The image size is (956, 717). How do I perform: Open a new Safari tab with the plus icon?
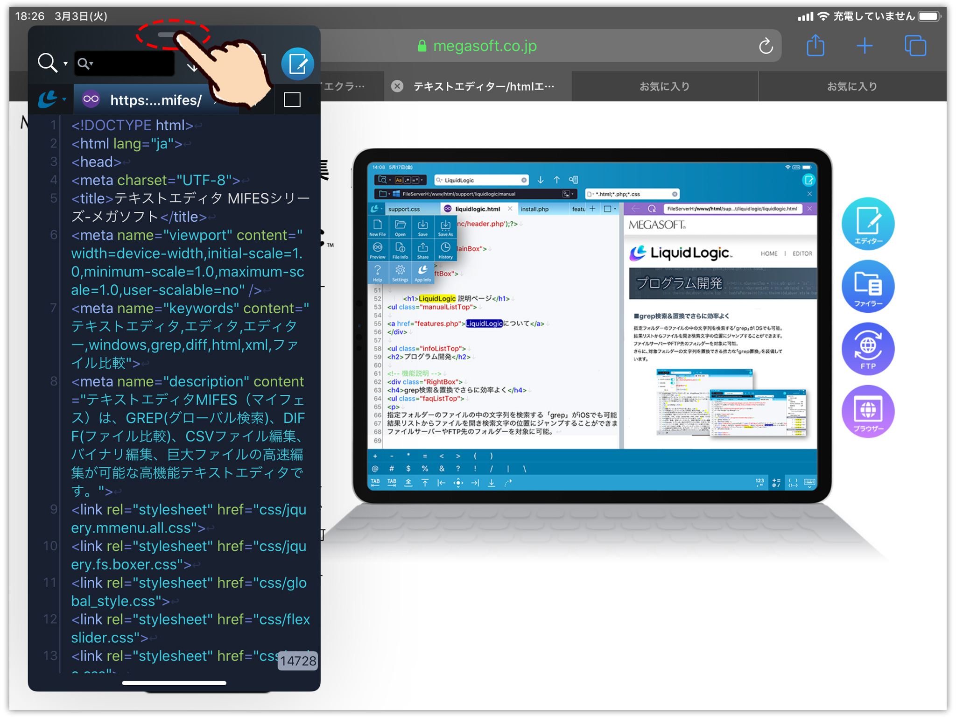(865, 45)
